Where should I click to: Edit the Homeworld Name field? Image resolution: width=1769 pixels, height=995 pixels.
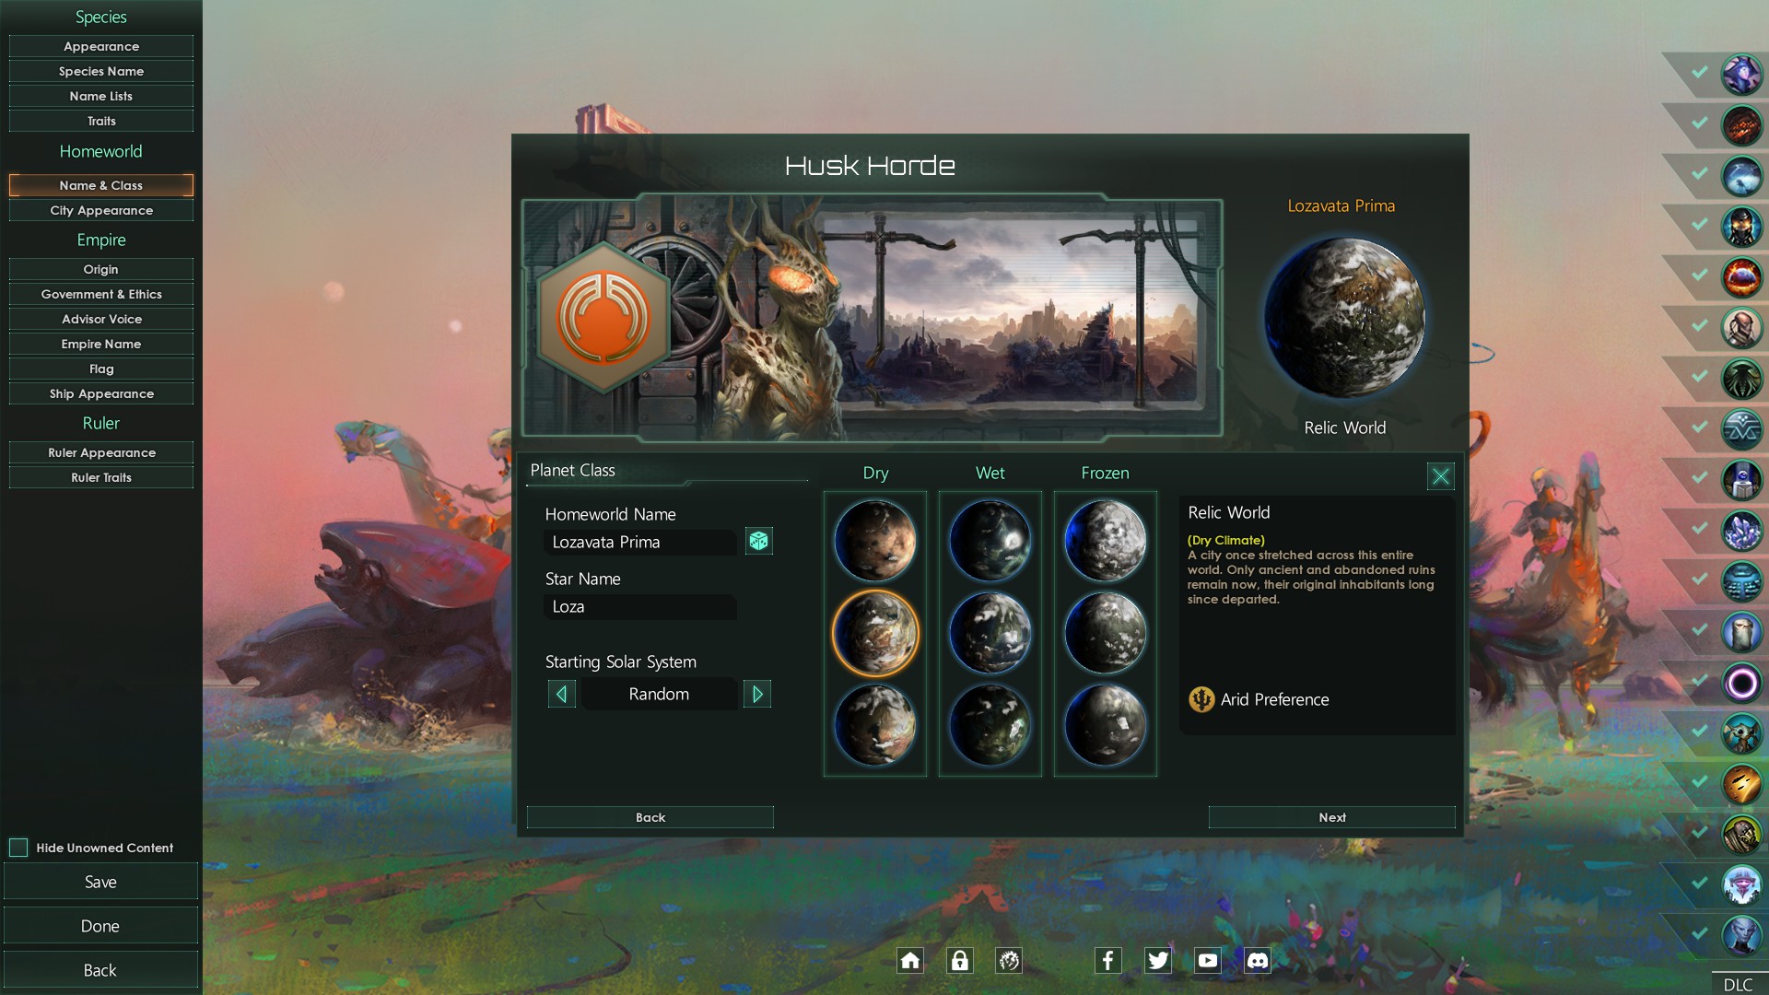click(641, 542)
